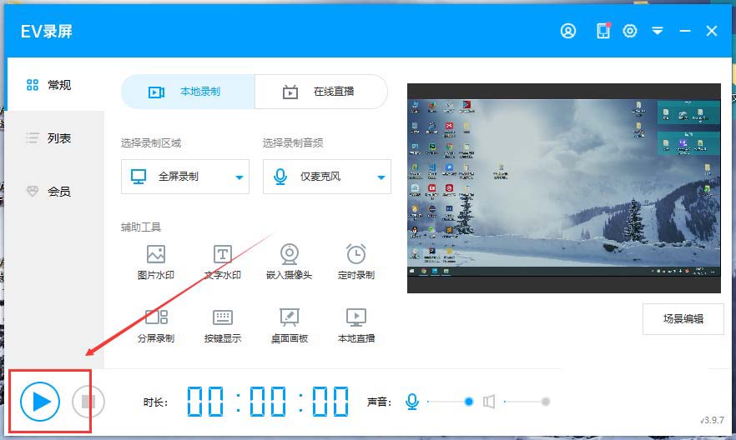Screen dimensions: 736x440
Task: Switch to the 常规 sidebar tab
Action: pos(55,84)
